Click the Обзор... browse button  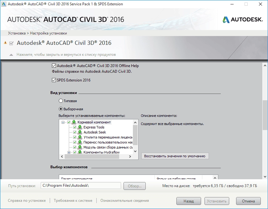pyautogui.click(x=134, y=186)
